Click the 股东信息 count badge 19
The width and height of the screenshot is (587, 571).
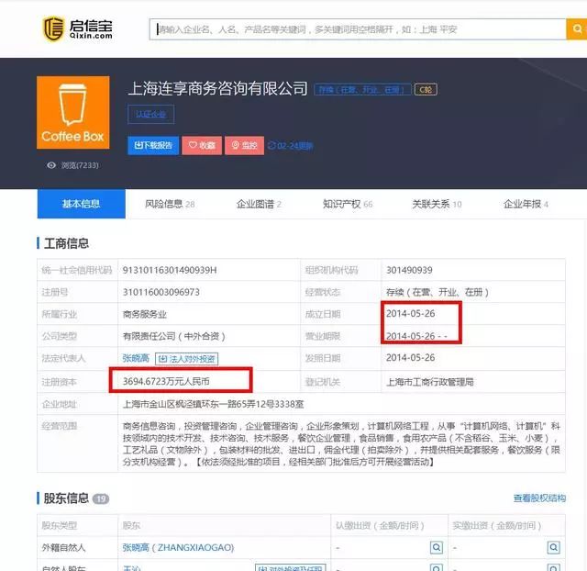100,498
